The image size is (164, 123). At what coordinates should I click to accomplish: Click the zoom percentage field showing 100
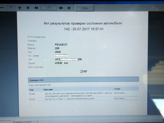[11, 8]
